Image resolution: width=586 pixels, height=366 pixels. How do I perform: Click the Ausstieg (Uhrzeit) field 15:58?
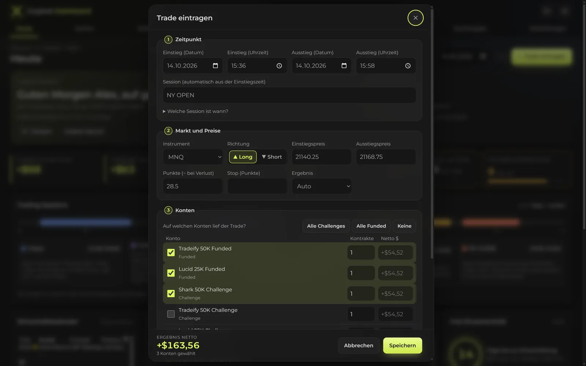386,66
